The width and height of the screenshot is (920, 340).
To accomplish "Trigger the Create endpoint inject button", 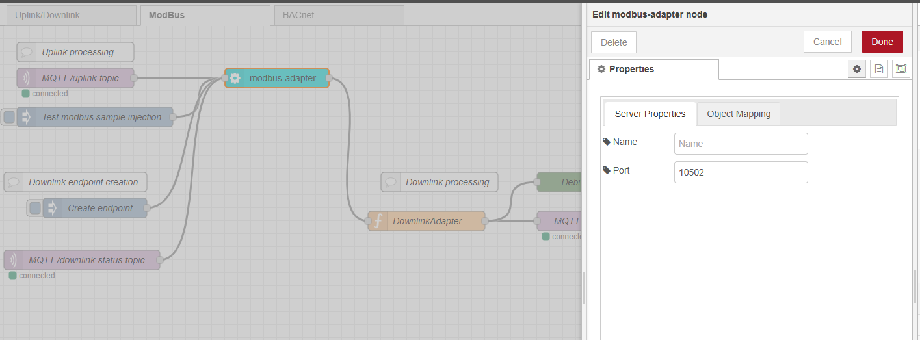I will click(x=35, y=208).
